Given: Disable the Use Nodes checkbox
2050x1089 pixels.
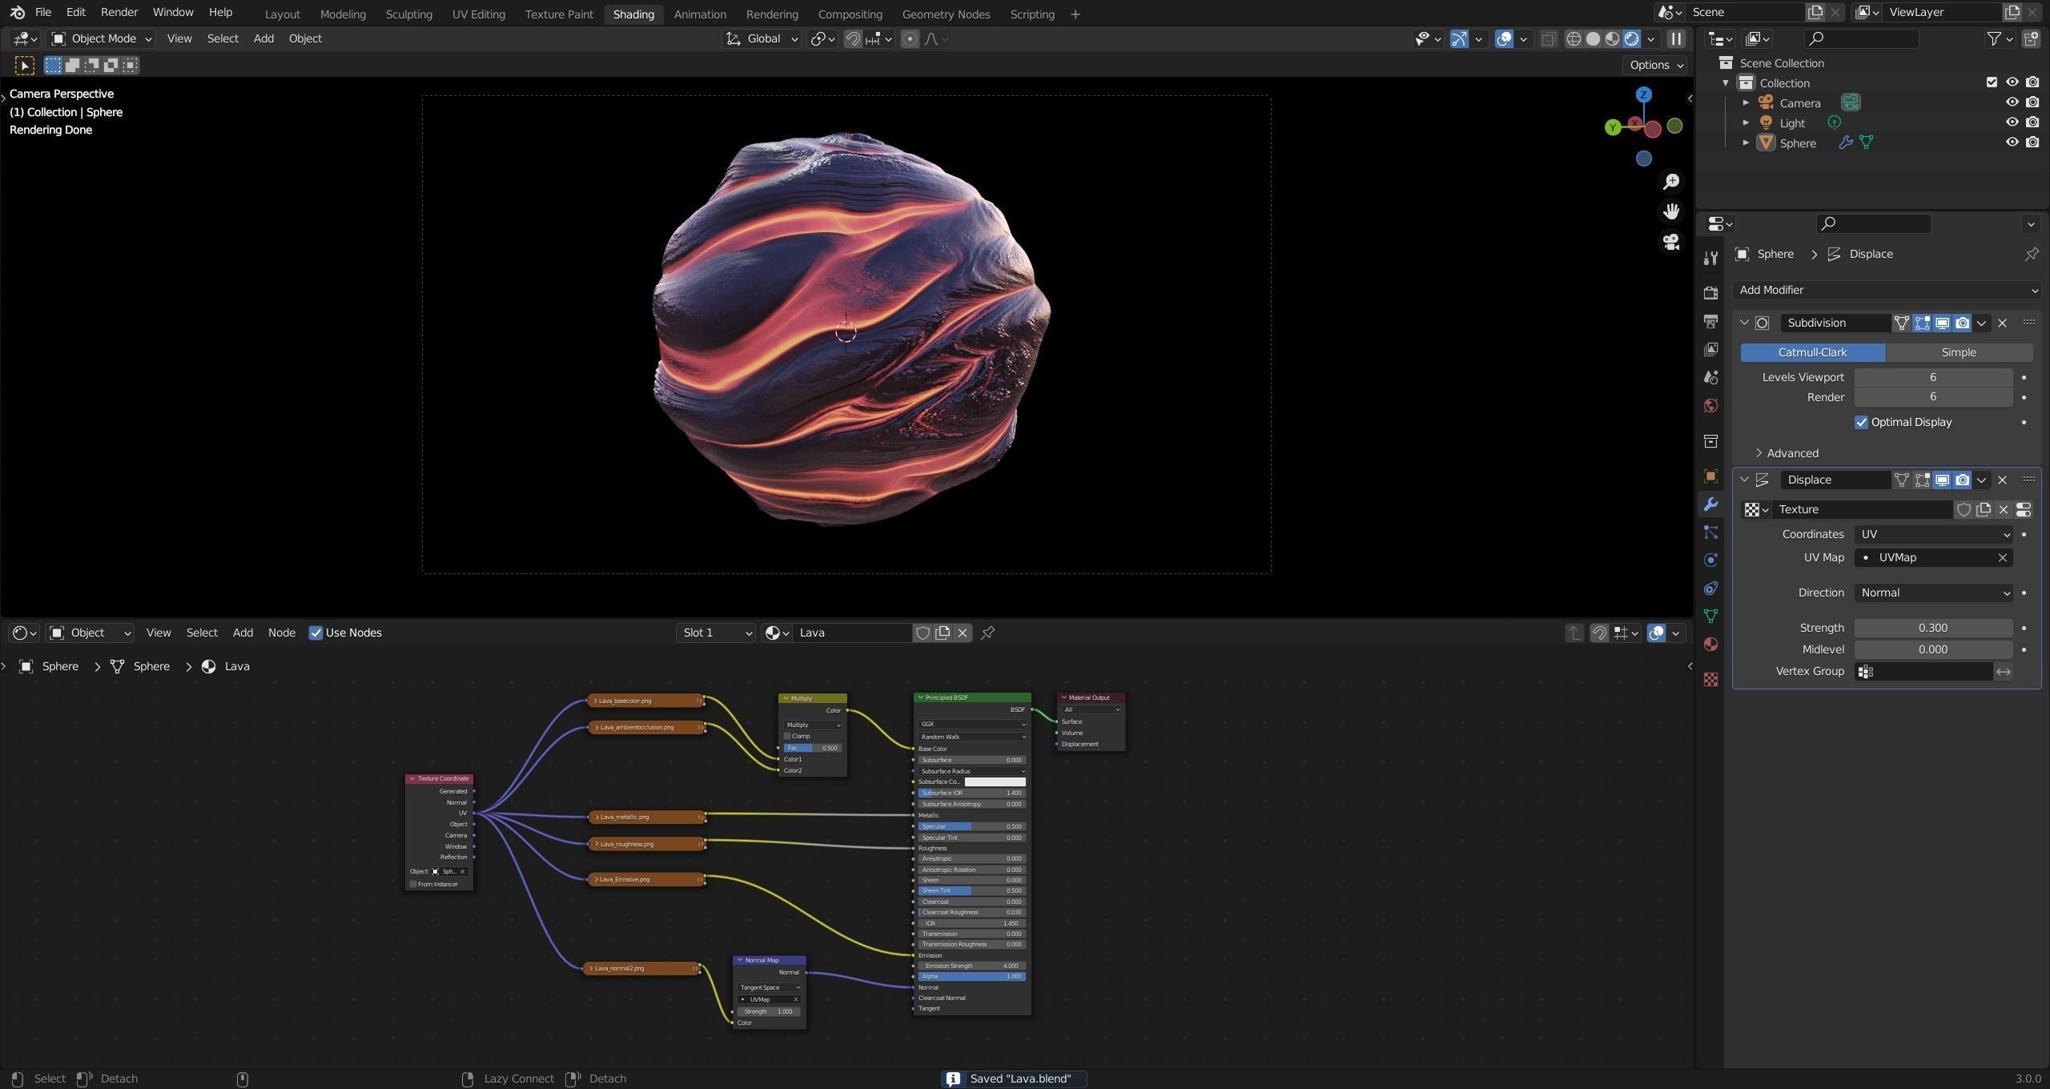Looking at the screenshot, I should pyautogui.click(x=316, y=633).
